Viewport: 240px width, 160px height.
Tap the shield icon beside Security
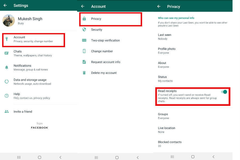[x=84, y=30]
